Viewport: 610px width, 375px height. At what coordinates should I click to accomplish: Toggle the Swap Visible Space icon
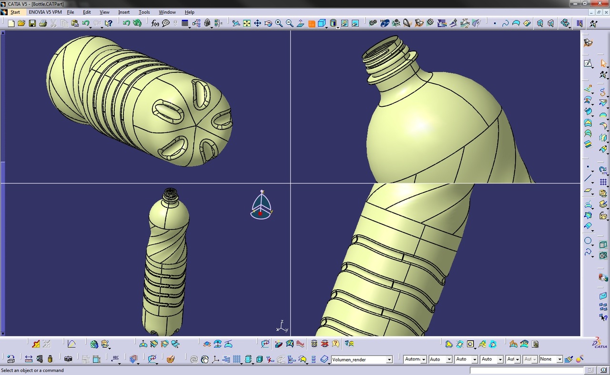(355, 23)
